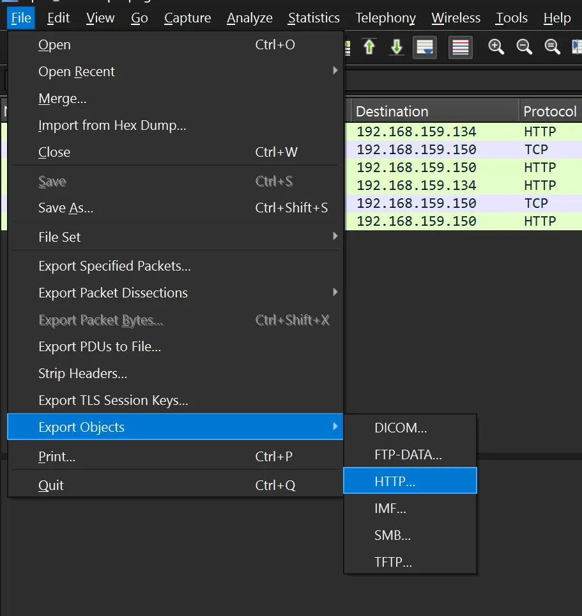582x616 pixels.
Task: Open the View menu
Action: click(x=100, y=18)
